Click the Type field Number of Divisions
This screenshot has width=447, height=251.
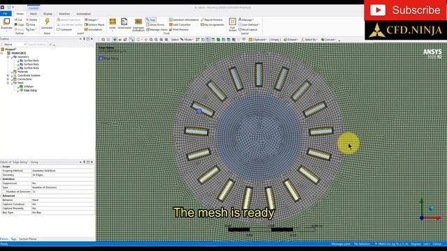coord(63,188)
